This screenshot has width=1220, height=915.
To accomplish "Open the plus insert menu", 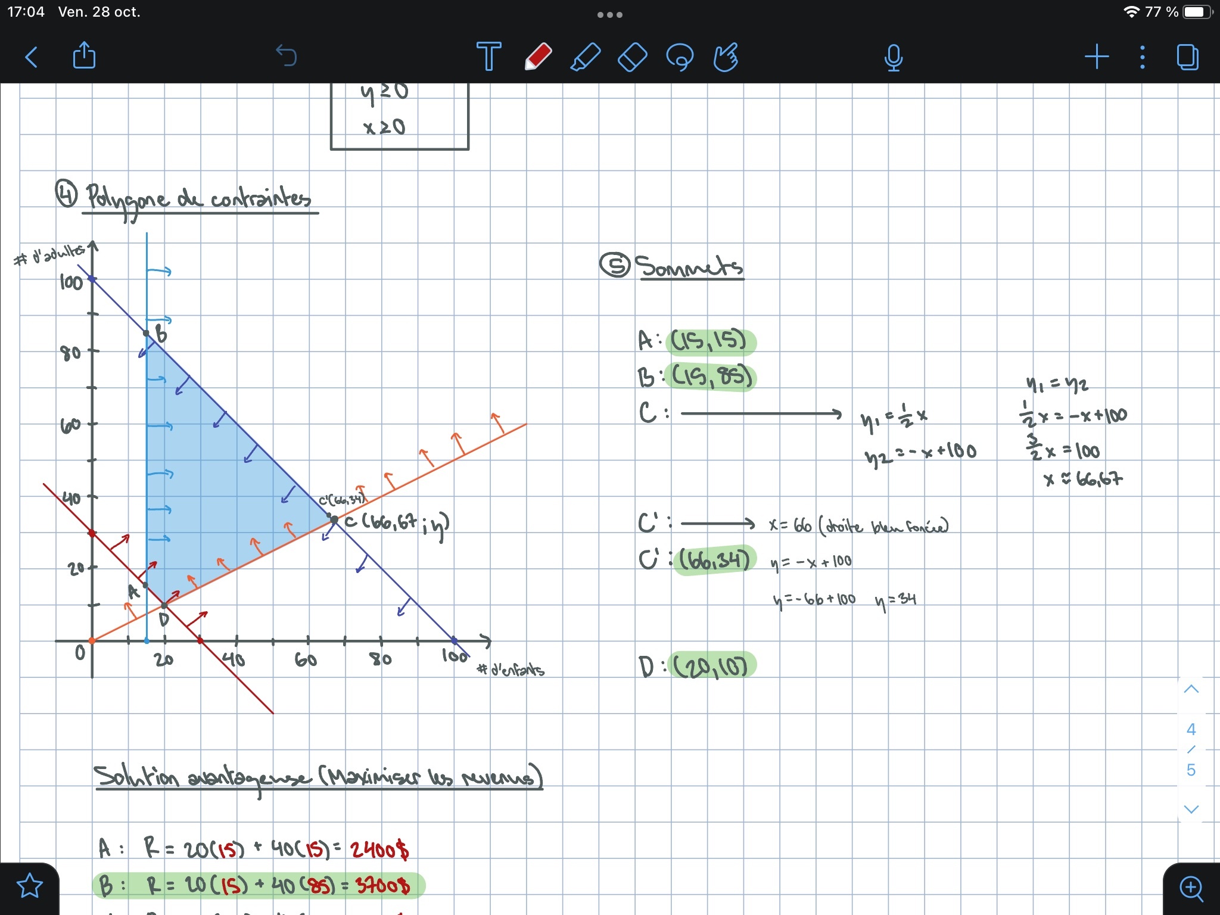I will coord(1096,58).
